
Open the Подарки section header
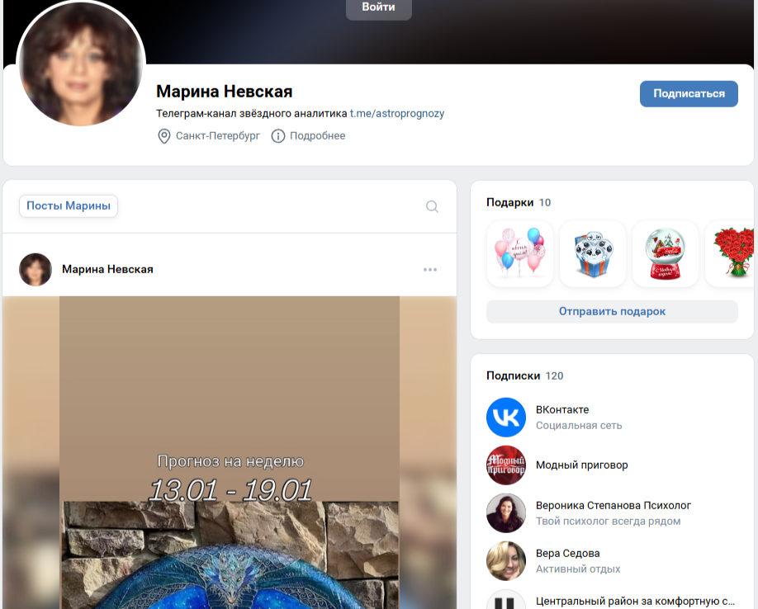509,202
